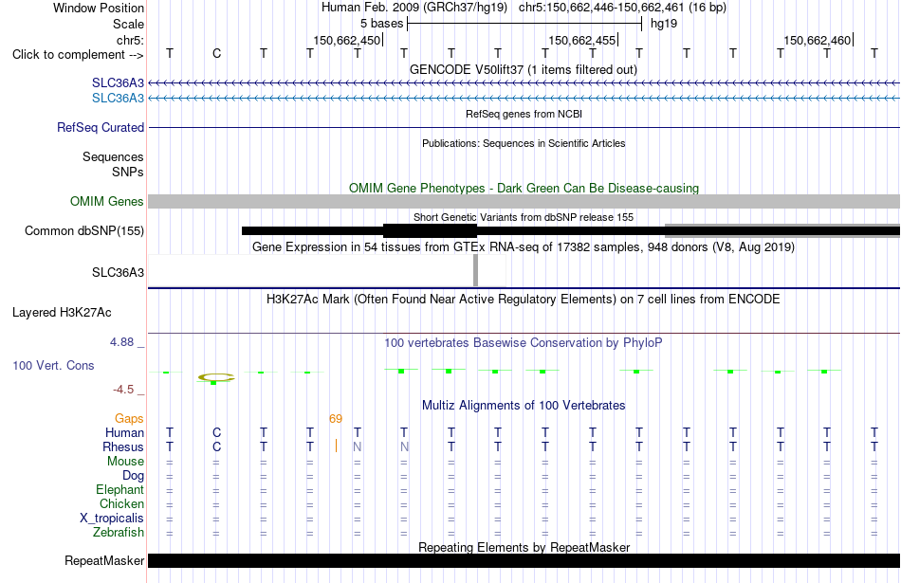Click the orange 69 gap count
Image resolution: width=901 pixels, height=583 pixels.
(x=336, y=419)
